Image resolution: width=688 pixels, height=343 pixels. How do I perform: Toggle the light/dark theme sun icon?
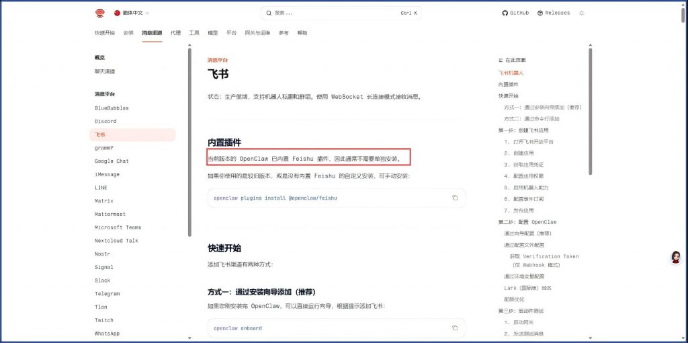[582, 13]
